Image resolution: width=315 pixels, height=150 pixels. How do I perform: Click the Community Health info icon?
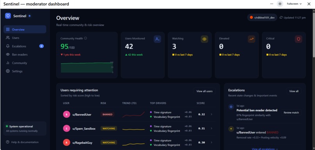pos(85,38)
